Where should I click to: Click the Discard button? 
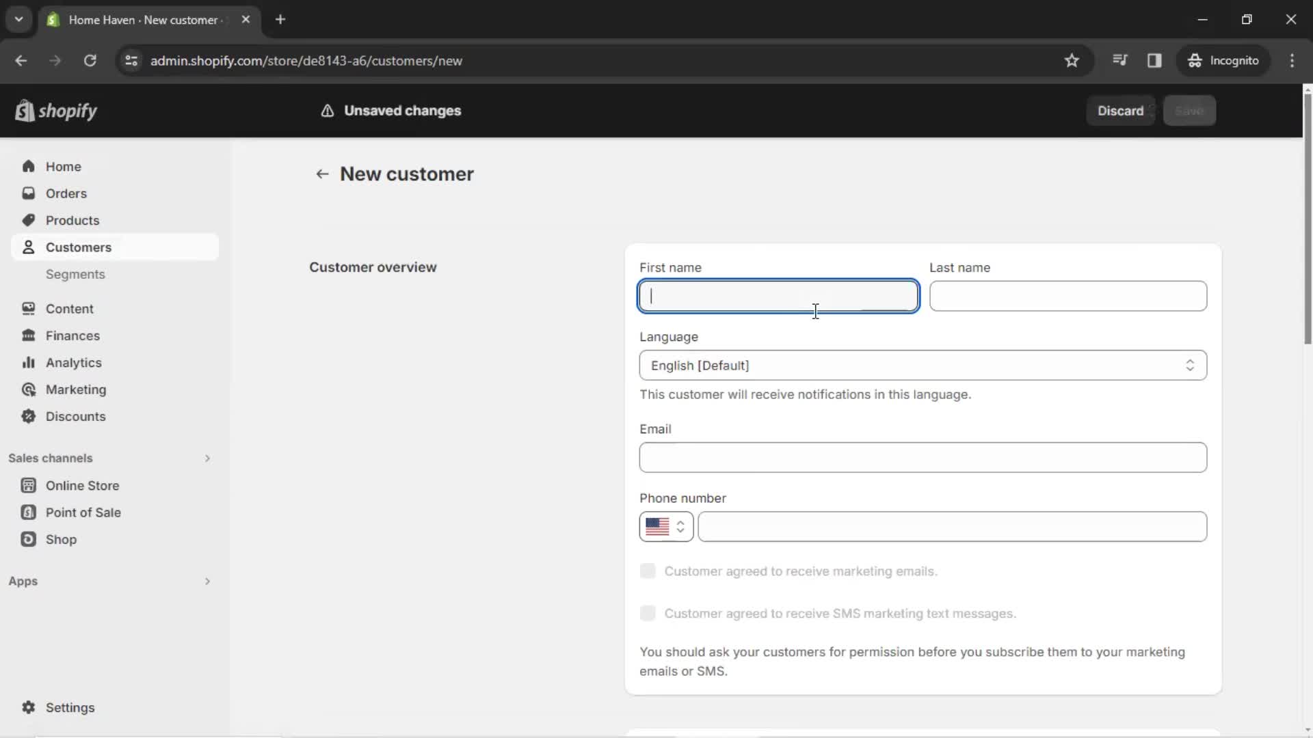[1121, 110]
